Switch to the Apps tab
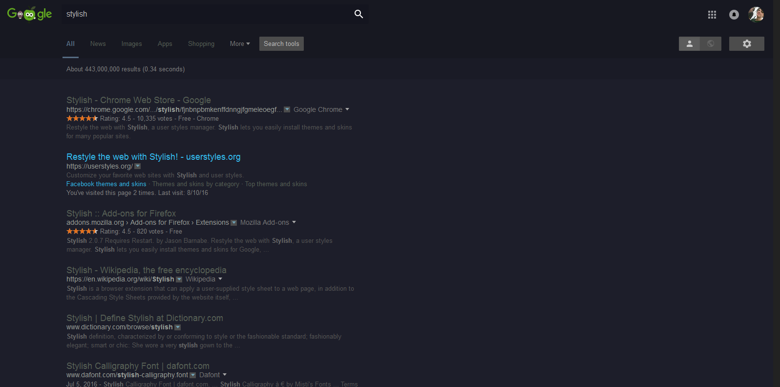 point(165,43)
